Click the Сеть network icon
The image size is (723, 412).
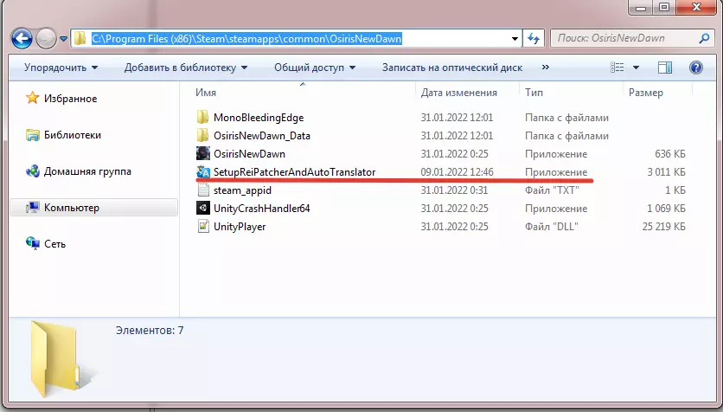pos(33,243)
